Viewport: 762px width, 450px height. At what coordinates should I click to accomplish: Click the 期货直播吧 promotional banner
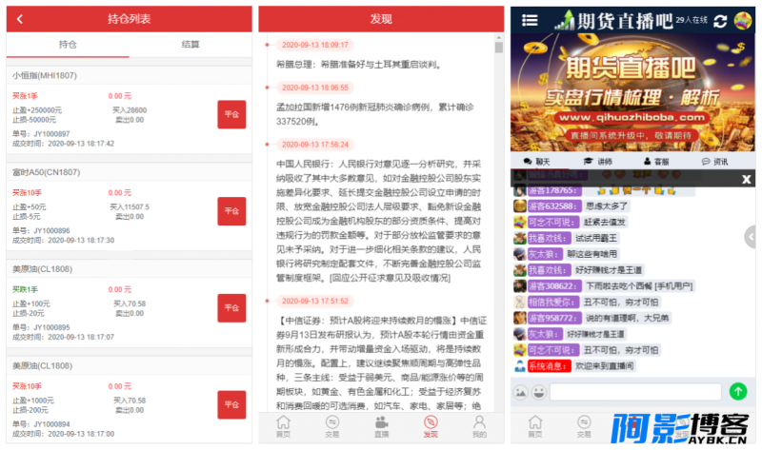[632, 92]
